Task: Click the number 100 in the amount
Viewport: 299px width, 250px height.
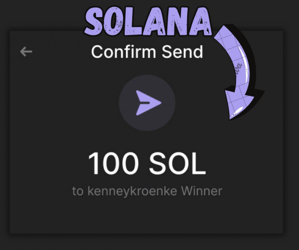Action: [113, 164]
